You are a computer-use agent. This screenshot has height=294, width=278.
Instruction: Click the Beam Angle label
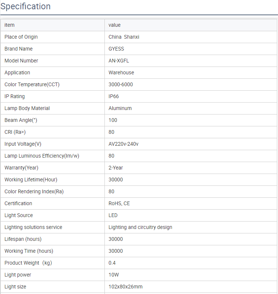(x=21, y=120)
